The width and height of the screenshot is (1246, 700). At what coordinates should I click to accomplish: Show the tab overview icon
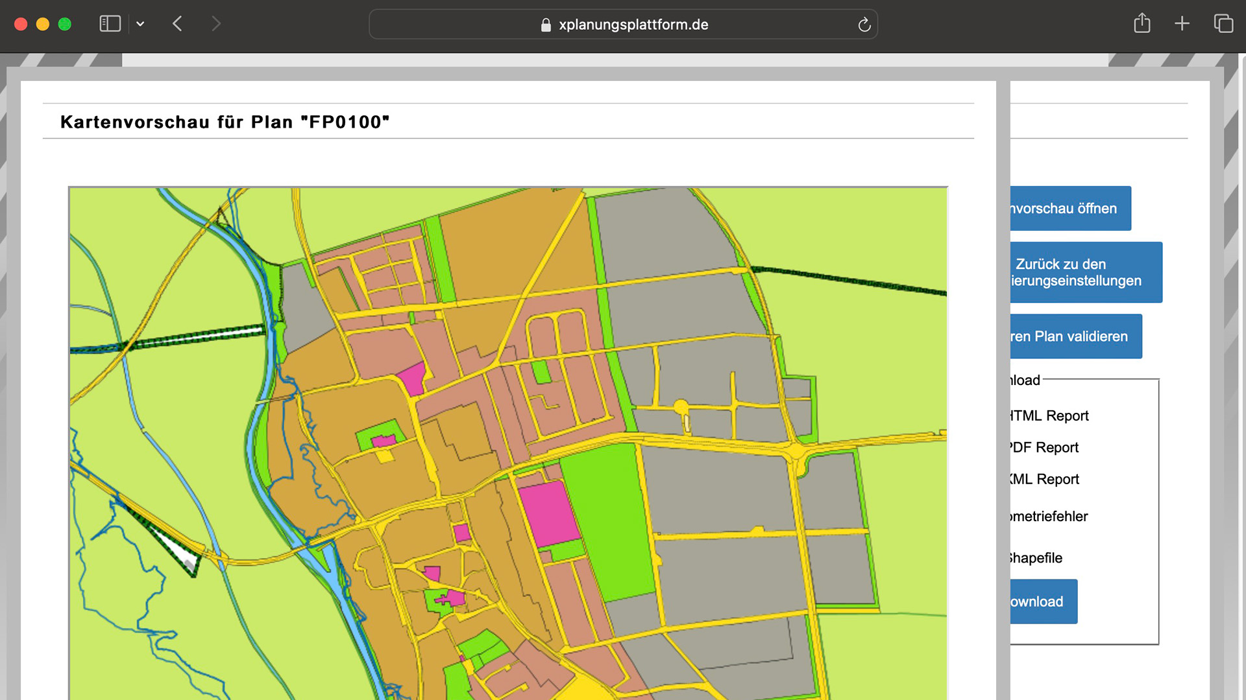click(x=1223, y=24)
